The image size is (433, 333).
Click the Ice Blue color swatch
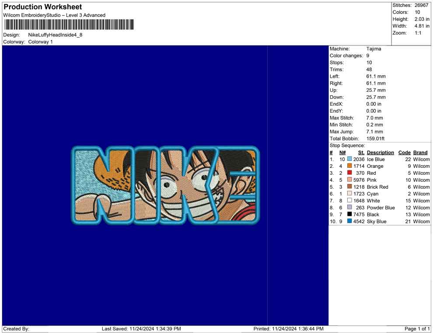click(349, 159)
